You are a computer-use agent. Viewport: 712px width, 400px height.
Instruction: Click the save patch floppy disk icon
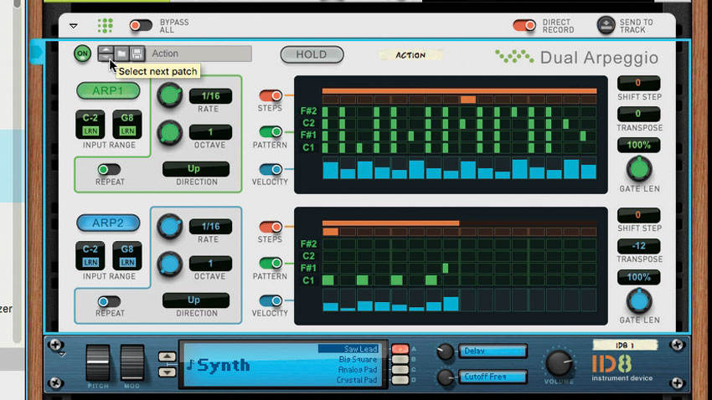(137, 54)
